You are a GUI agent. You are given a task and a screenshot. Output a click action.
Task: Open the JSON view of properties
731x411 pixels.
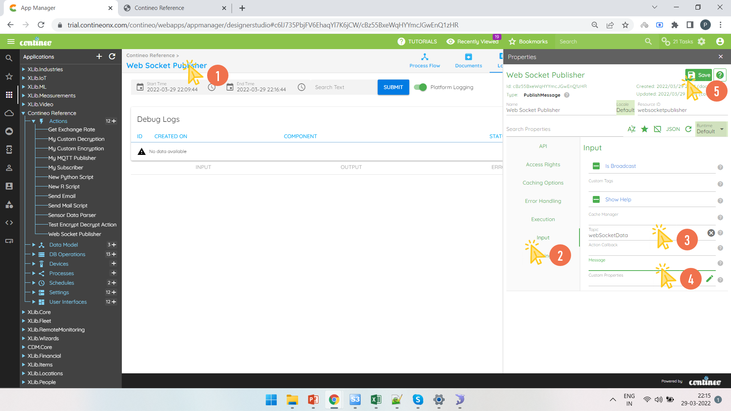tap(673, 129)
